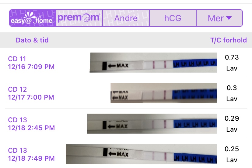
Task: Click the 0.3 Lav ratio result
Action: [232, 93]
